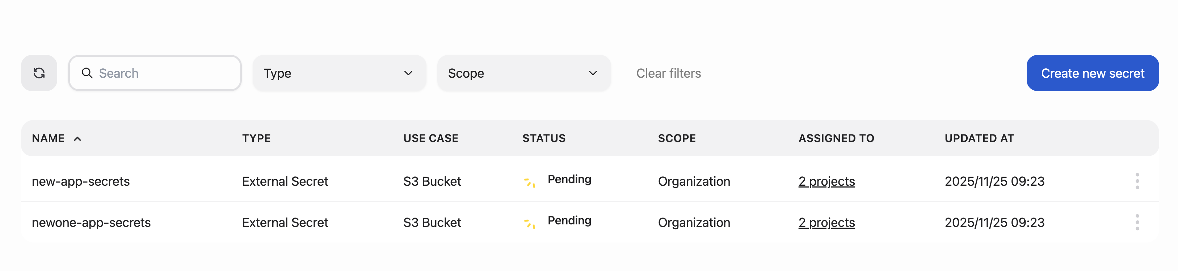Toggle the Name column sort arrow
The width and height of the screenshot is (1178, 271).
pos(77,139)
